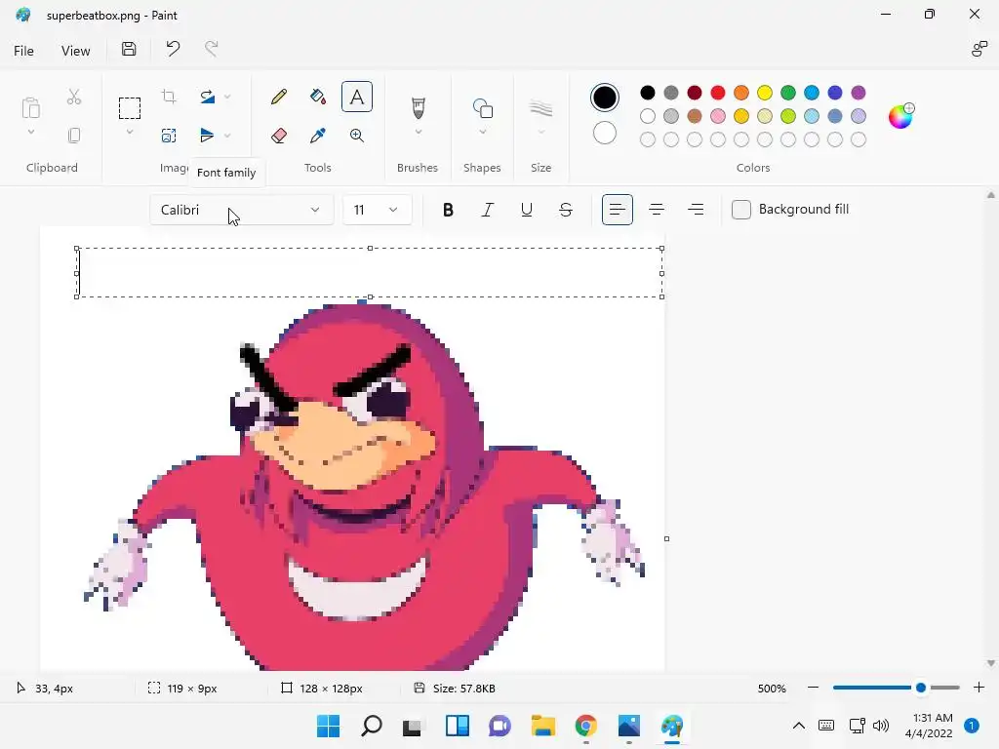999x749 pixels.
Task: Expand the Select options chevron
Action: point(130,132)
